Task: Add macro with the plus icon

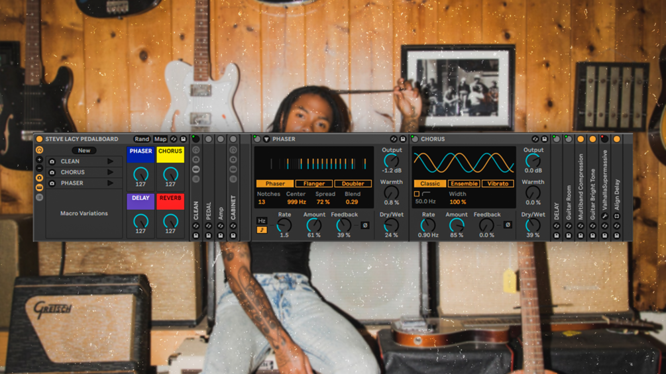Action: (40, 160)
